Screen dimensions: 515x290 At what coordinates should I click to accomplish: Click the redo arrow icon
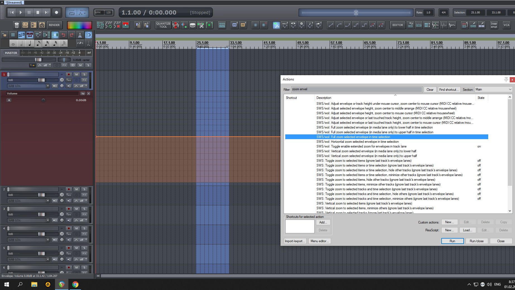(72, 35)
